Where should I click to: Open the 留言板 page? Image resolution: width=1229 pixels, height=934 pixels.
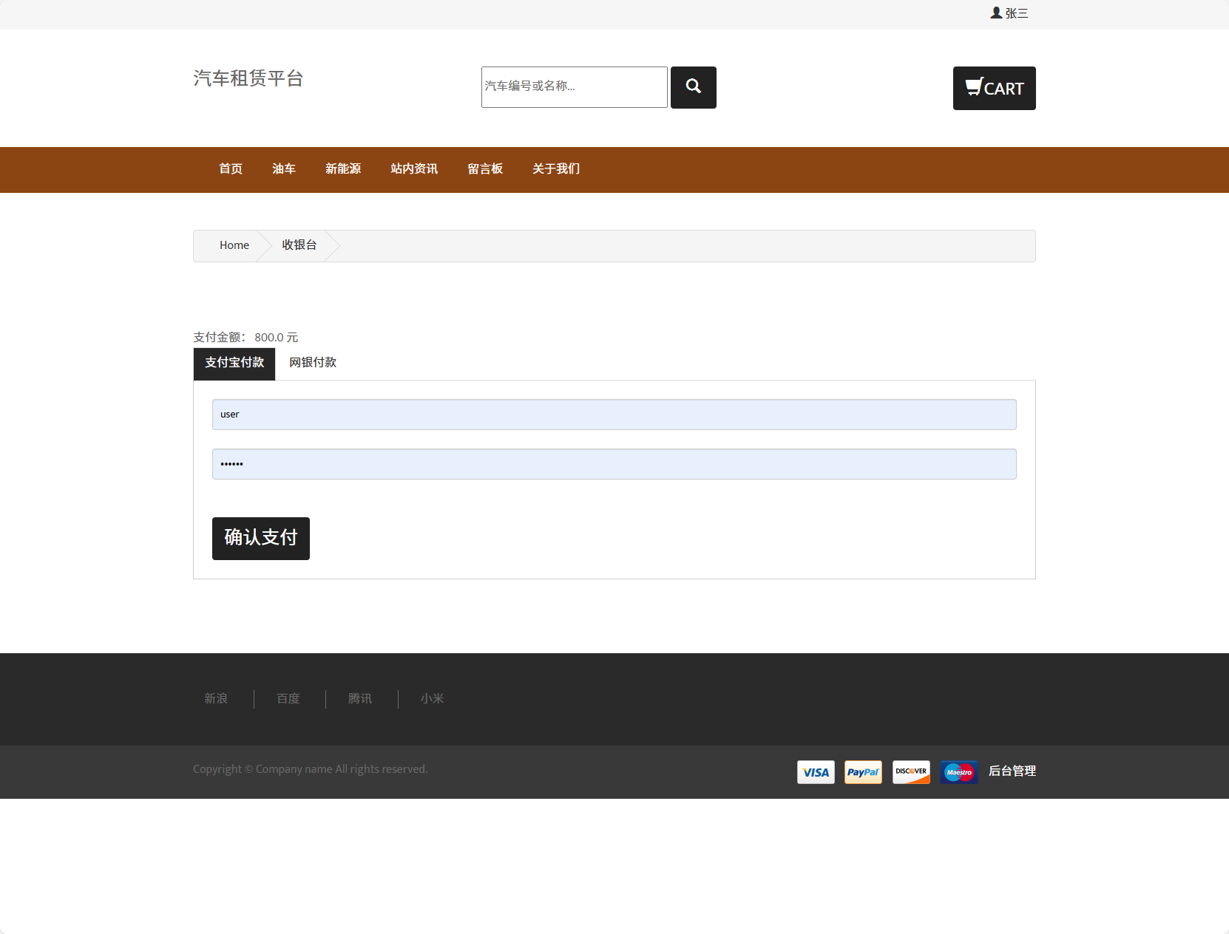484,169
